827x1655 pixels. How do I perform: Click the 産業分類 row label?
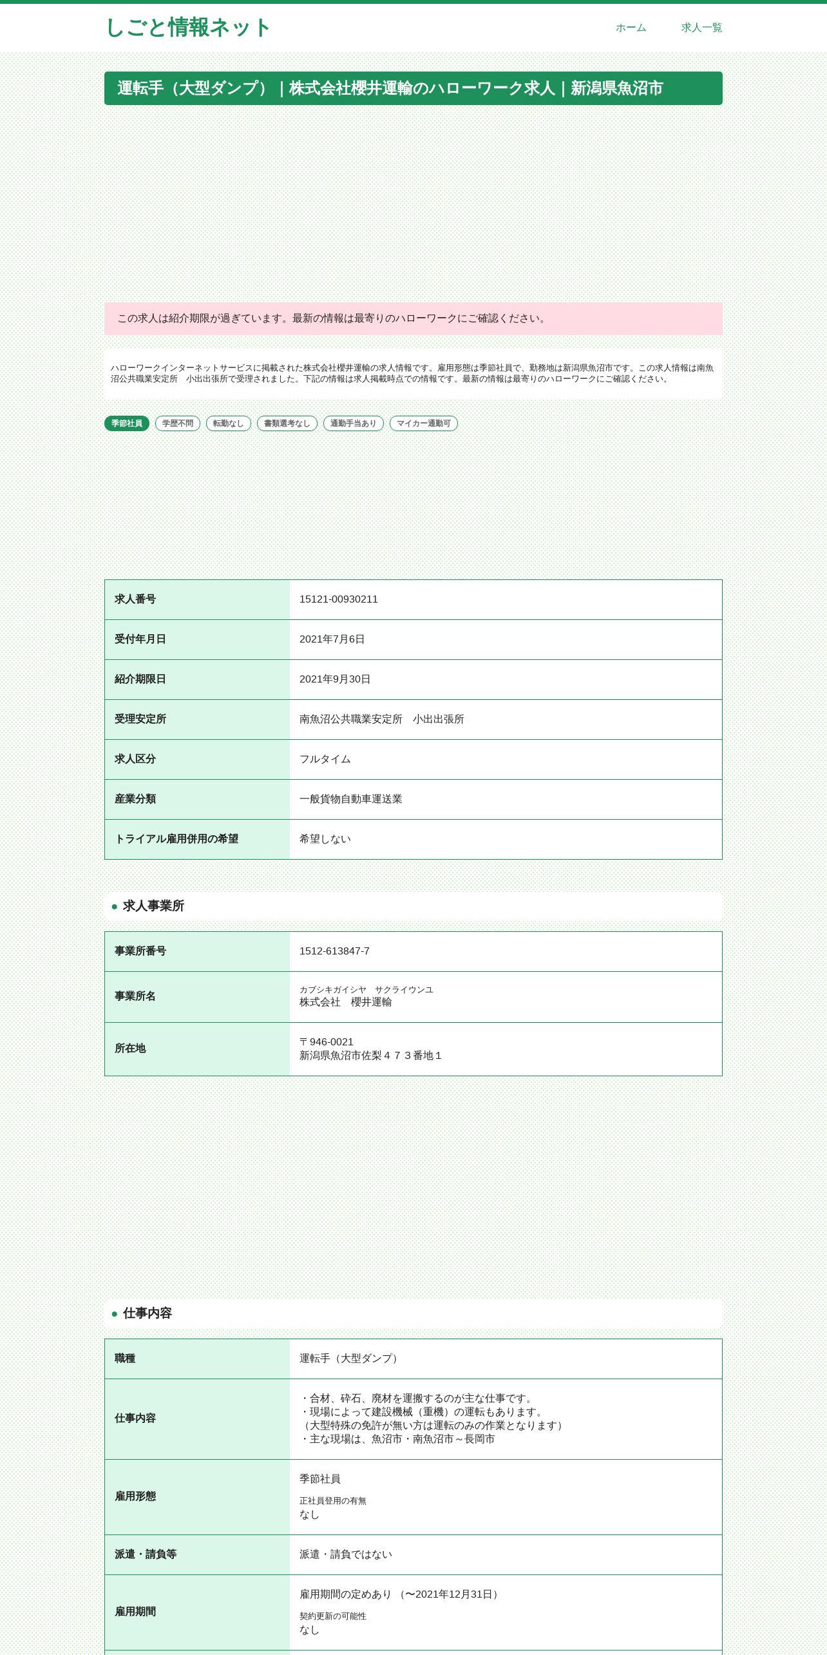(x=135, y=799)
